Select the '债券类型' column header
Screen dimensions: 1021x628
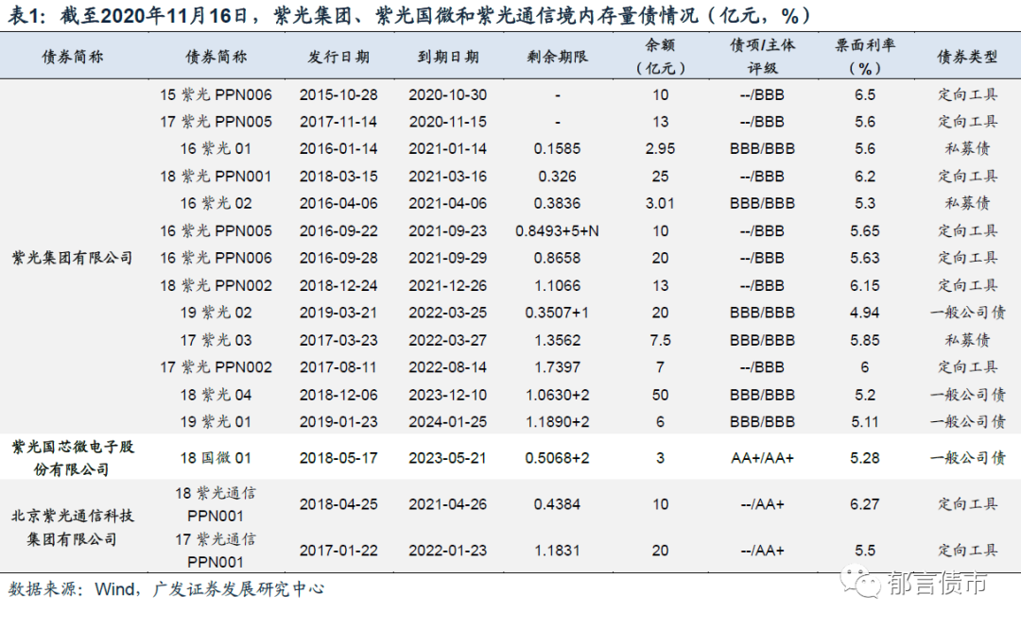point(968,58)
